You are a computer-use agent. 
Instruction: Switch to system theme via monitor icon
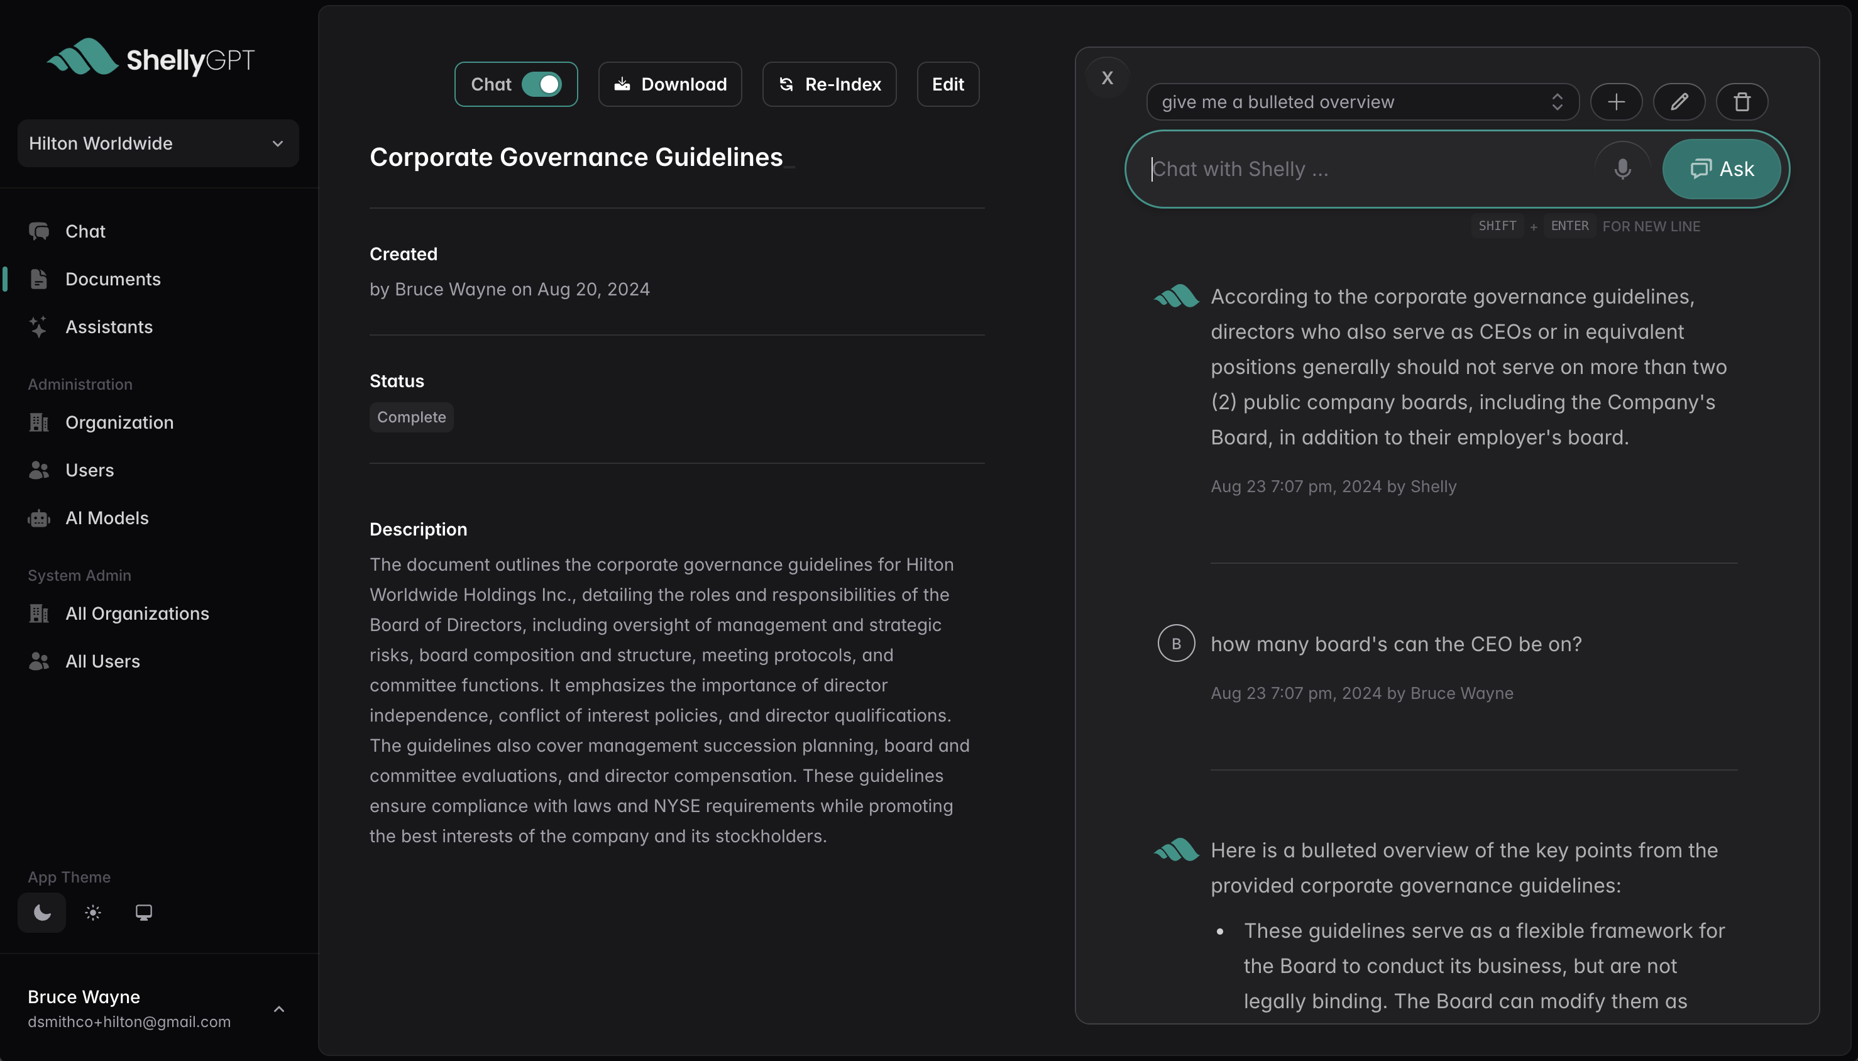143,911
